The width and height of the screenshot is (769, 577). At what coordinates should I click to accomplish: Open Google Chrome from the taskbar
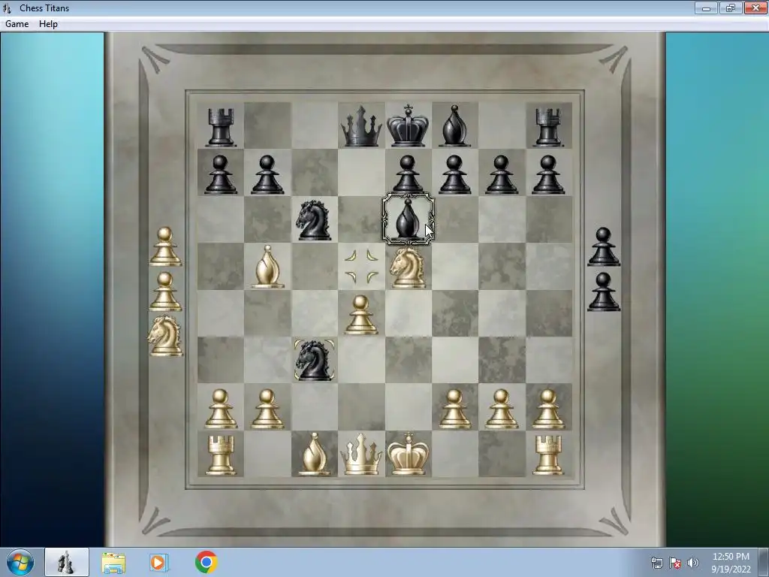pyautogui.click(x=206, y=562)
